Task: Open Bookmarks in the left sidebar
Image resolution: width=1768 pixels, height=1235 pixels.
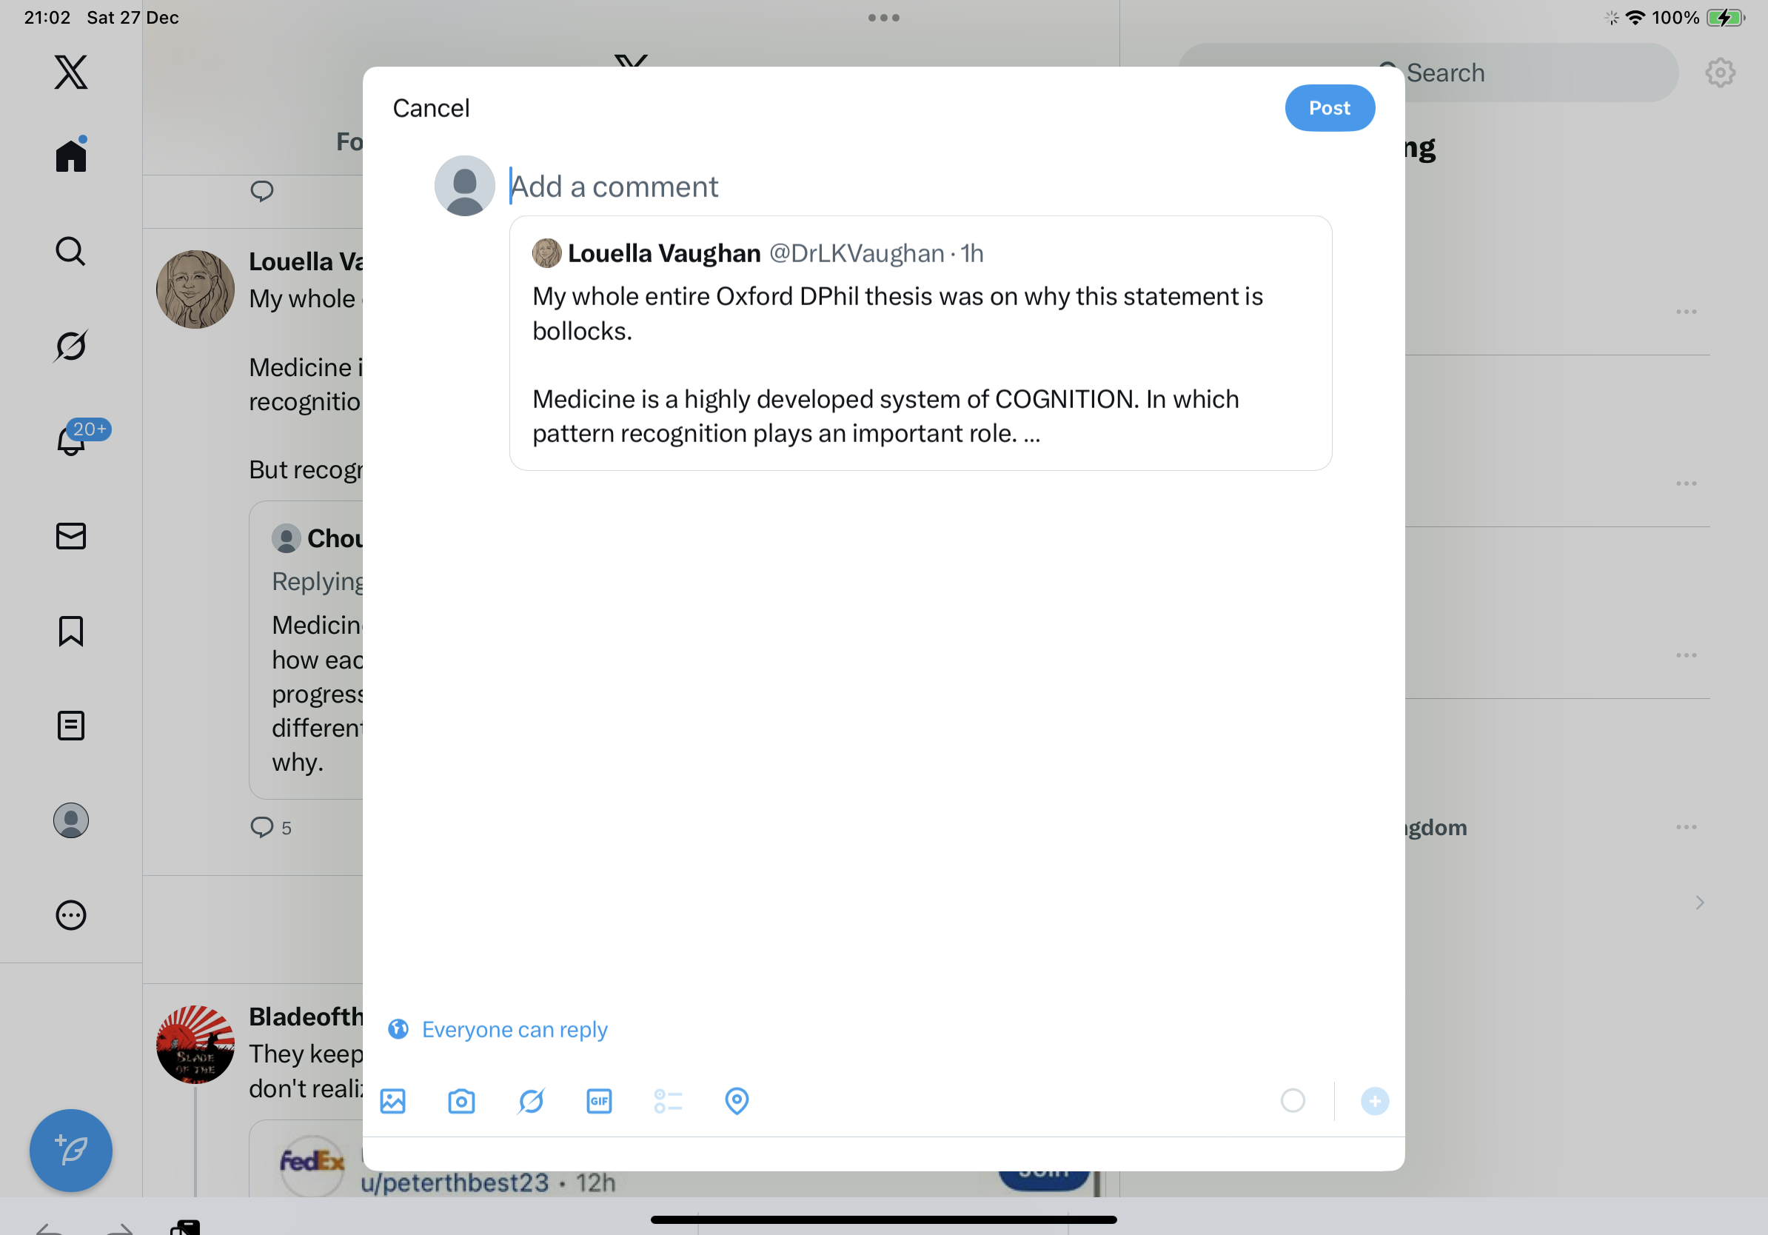Action: click(x=71, y=631)
